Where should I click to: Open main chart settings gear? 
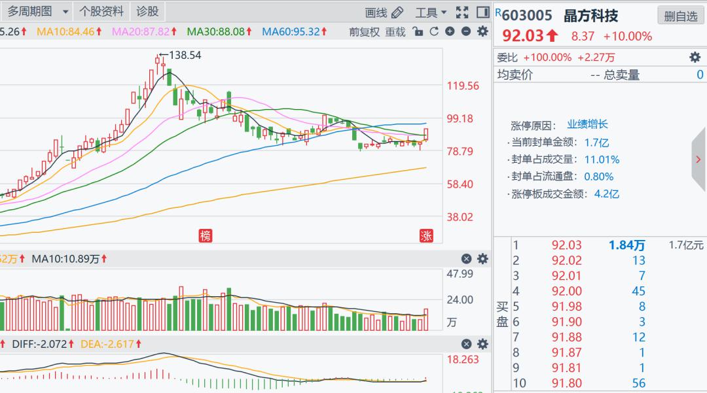[x=482, y=31]
